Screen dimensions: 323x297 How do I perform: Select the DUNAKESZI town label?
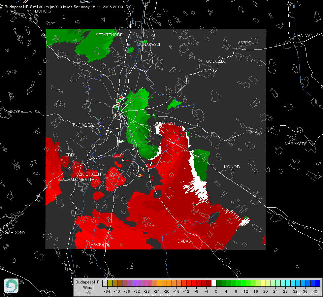click(148, 44)
